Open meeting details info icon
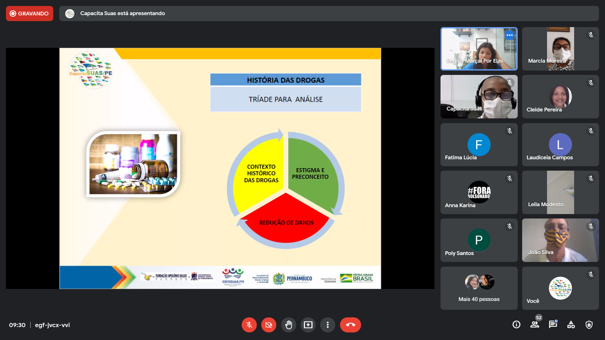This screenshot has width=605, height=340. [516, 325]
